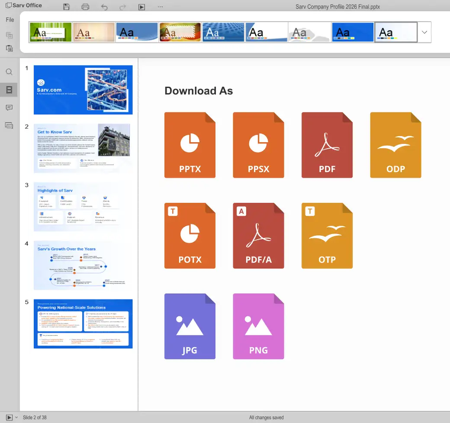Screen dimensions: 450x423
Task: Print the presentation
Action: (x=86, y=7)
